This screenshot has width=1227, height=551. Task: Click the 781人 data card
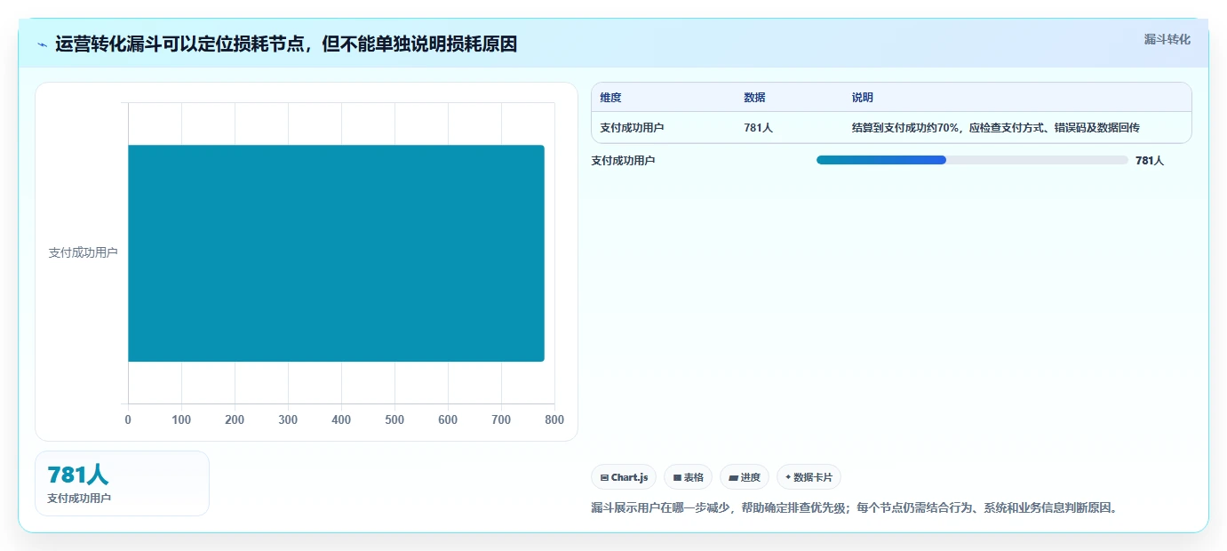(x=122, y=483)
